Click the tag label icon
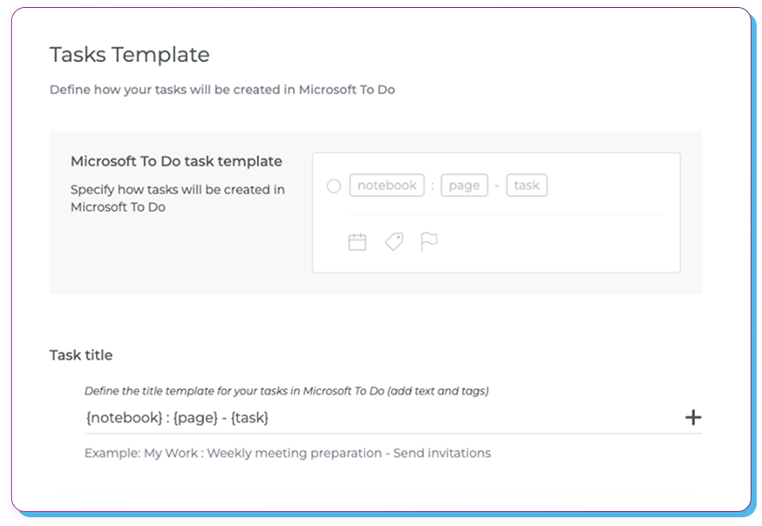762x526 pixels. pyautogui.click(x=394, y=241)
